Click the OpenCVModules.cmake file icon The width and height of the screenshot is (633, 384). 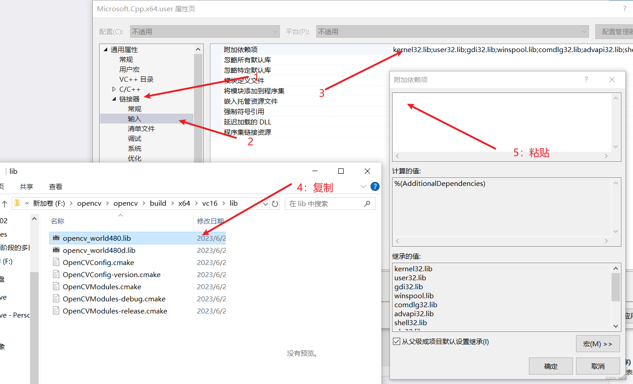click(56, 286)
